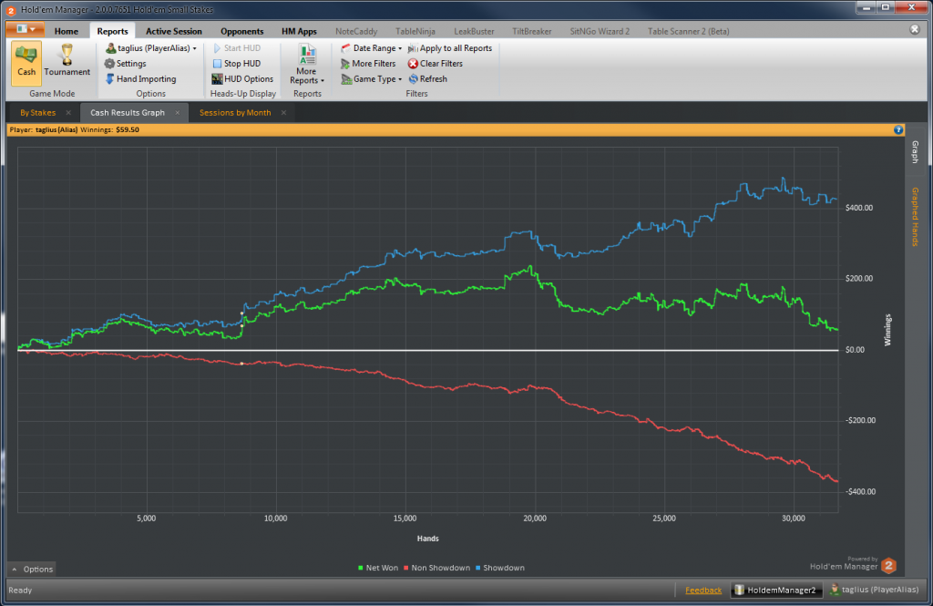Open the HM Apps tab
Image resolution: width=933 pixels, height=606 pixels.
pos(299,31)
